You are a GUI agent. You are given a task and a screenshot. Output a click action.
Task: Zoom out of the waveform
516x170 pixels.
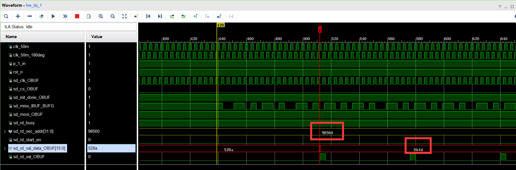click(x=113, y=16)
